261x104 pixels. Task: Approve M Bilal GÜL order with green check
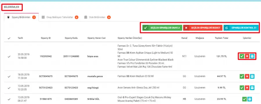(x=244, y=99)
